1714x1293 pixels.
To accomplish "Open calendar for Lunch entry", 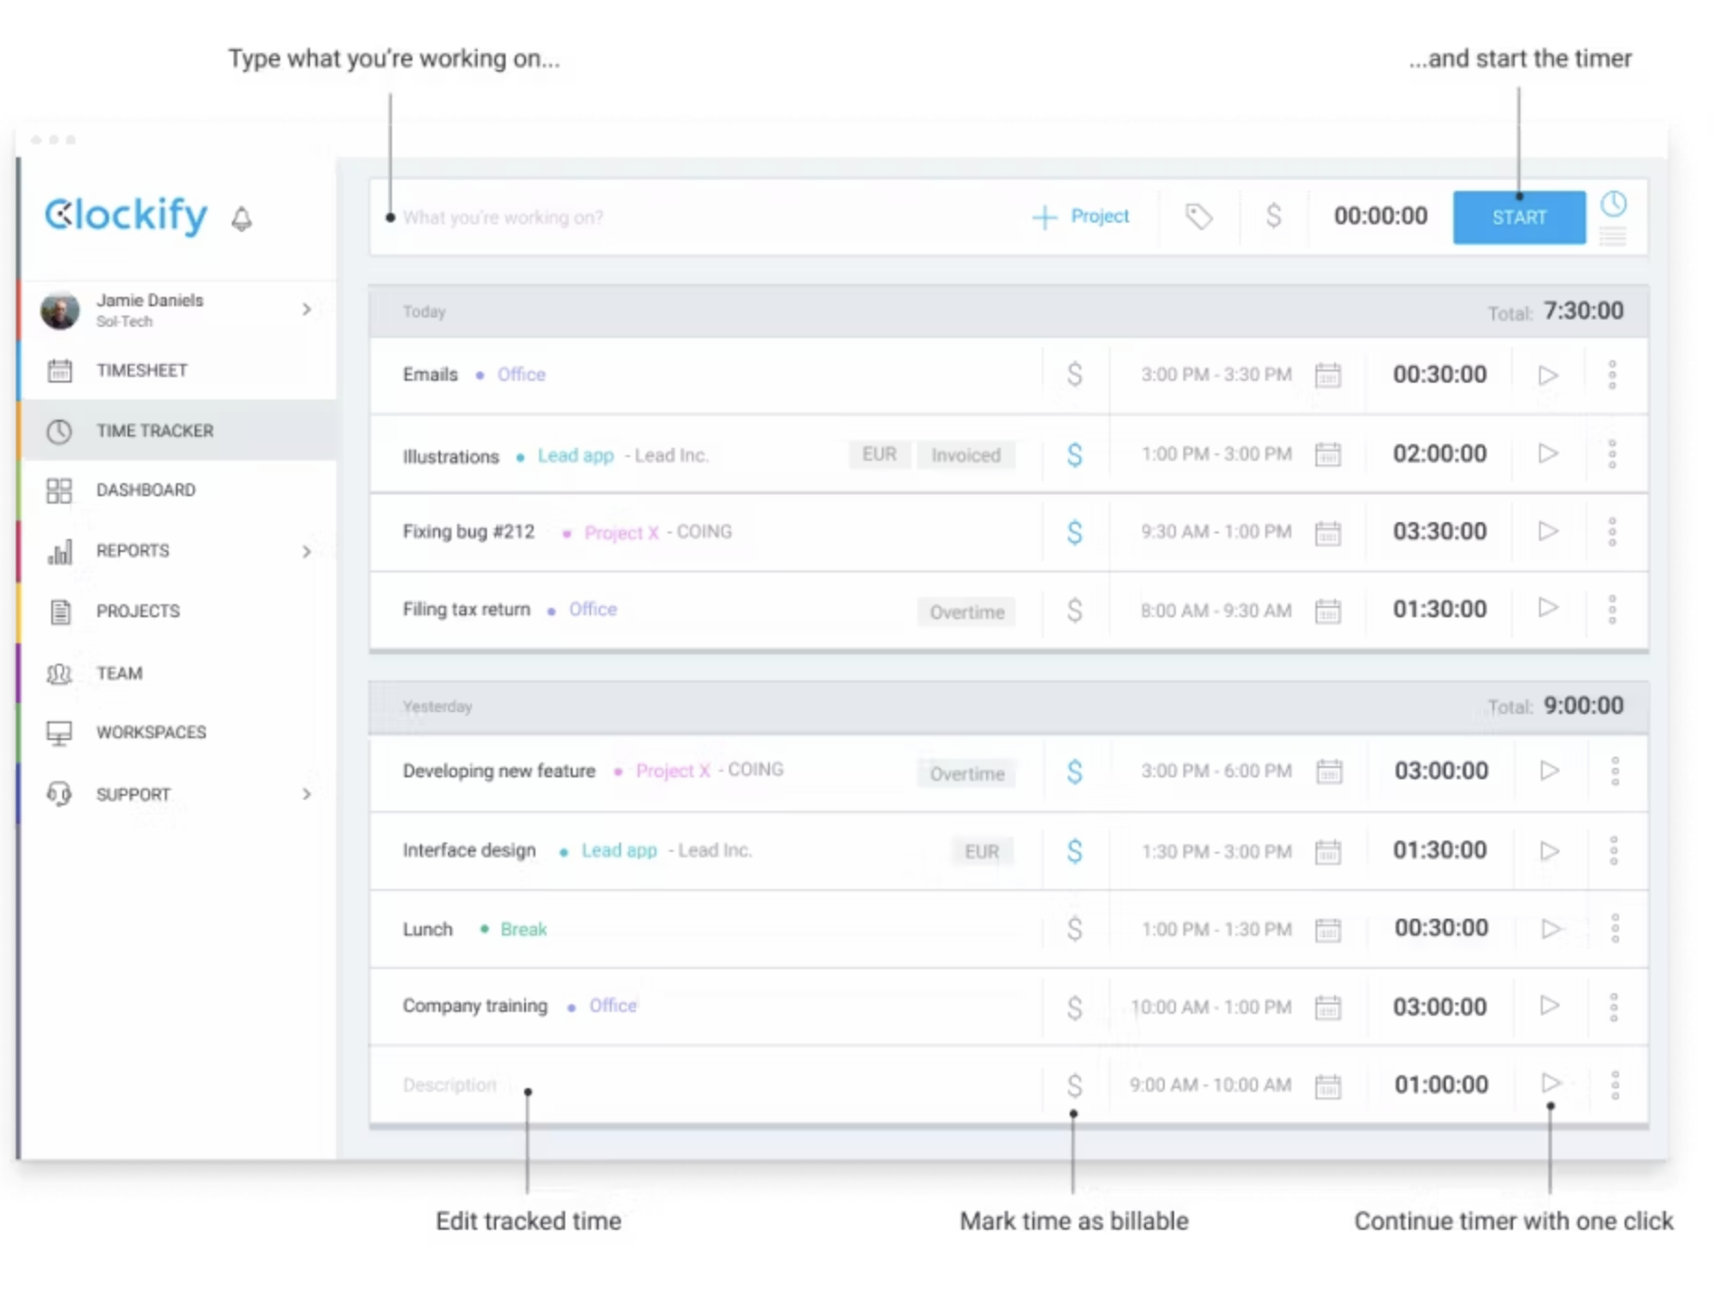I will (x=1328, y=929).
